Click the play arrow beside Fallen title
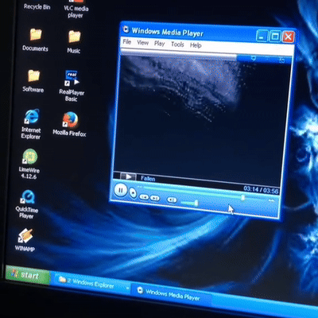The height and width of the screenshot is (318, 318). coord(129,176)
